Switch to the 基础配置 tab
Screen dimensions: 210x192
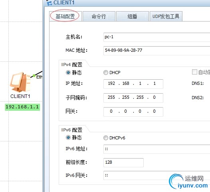(x=65, y=16)
